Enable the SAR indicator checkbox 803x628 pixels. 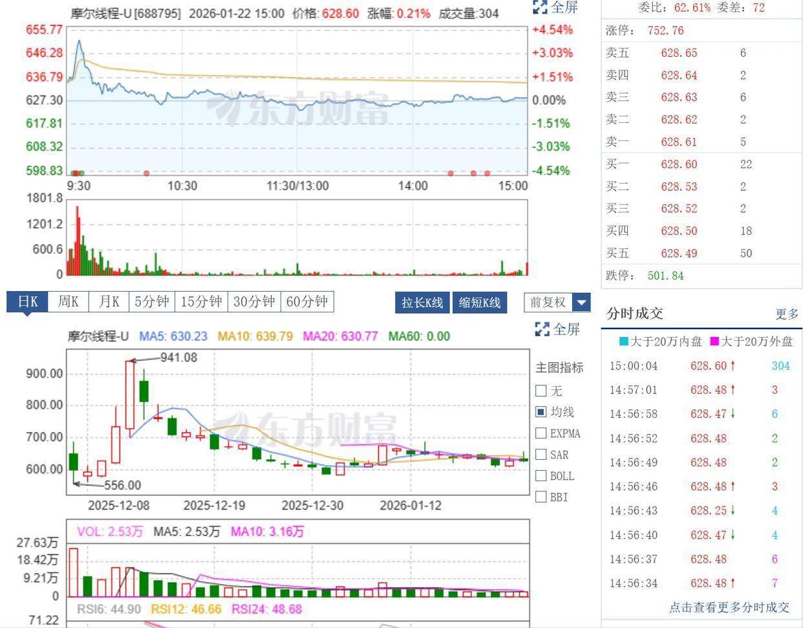pos(541,455)
